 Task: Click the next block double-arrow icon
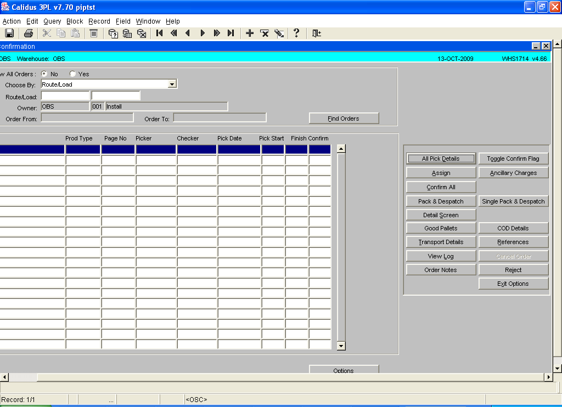216,33
